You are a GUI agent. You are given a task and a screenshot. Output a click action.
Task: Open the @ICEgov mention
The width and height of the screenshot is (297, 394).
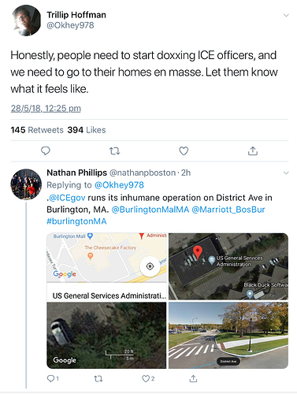point(67,198)
